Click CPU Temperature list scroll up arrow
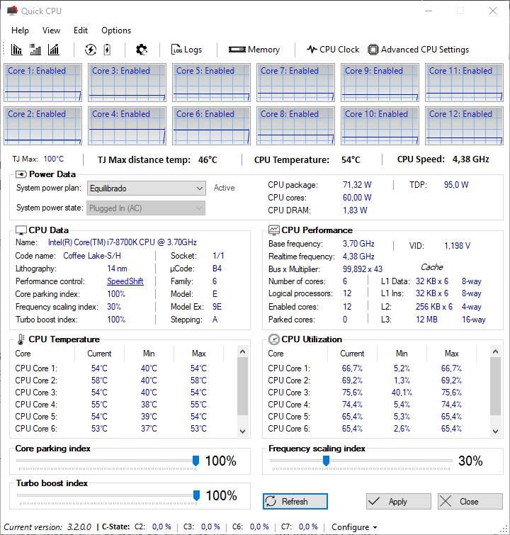This screenshot has height=535, width=510. click(242, 351)
